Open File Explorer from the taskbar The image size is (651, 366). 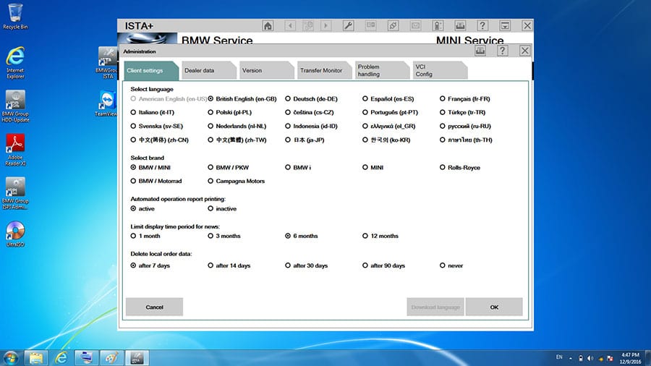click(36, 358)
